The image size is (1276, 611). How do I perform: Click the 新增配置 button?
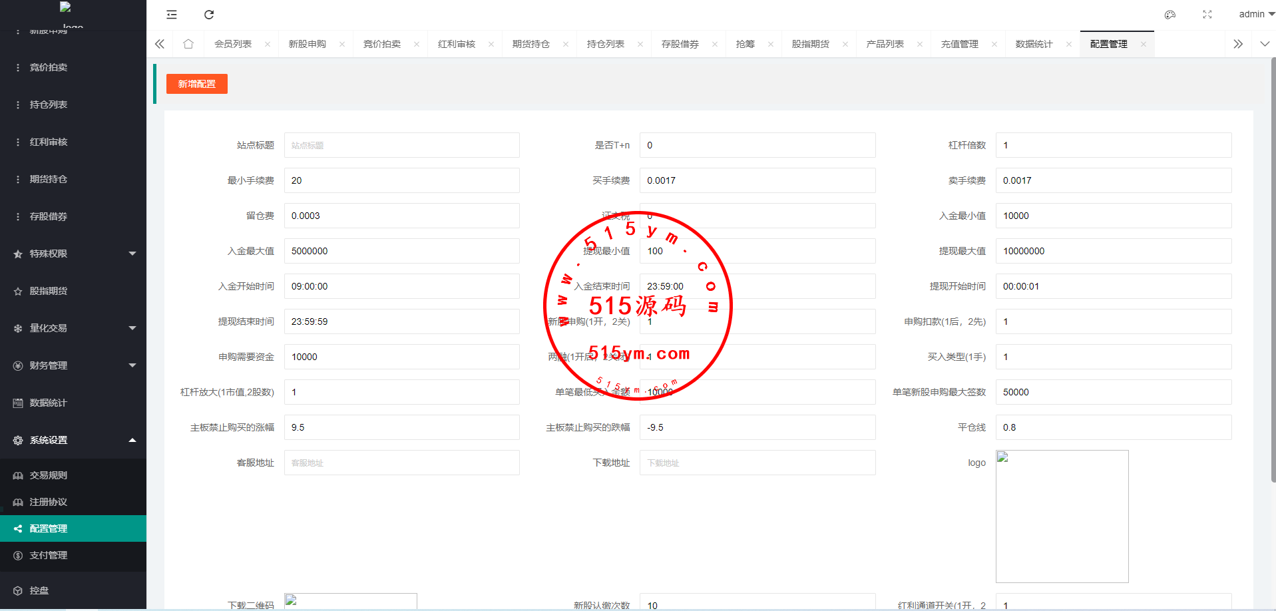197,84
